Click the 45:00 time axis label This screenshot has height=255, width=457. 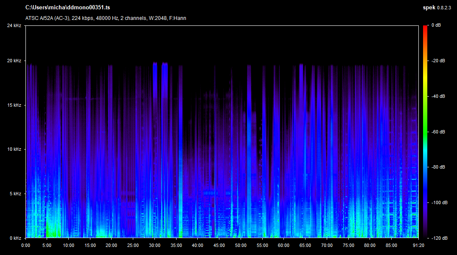(219, 245)
